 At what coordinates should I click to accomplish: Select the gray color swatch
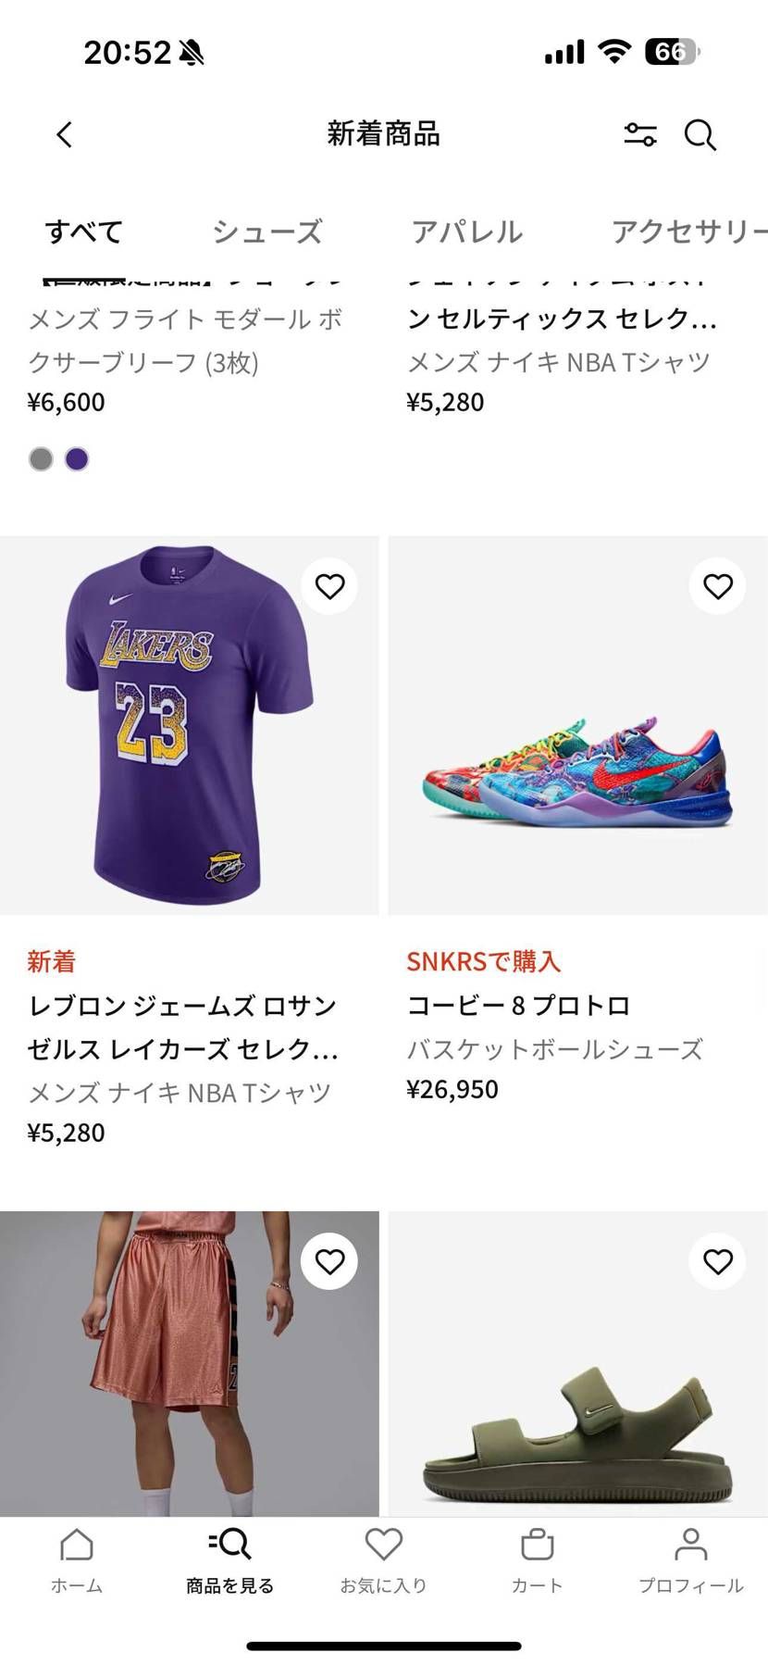pos(41,458)
